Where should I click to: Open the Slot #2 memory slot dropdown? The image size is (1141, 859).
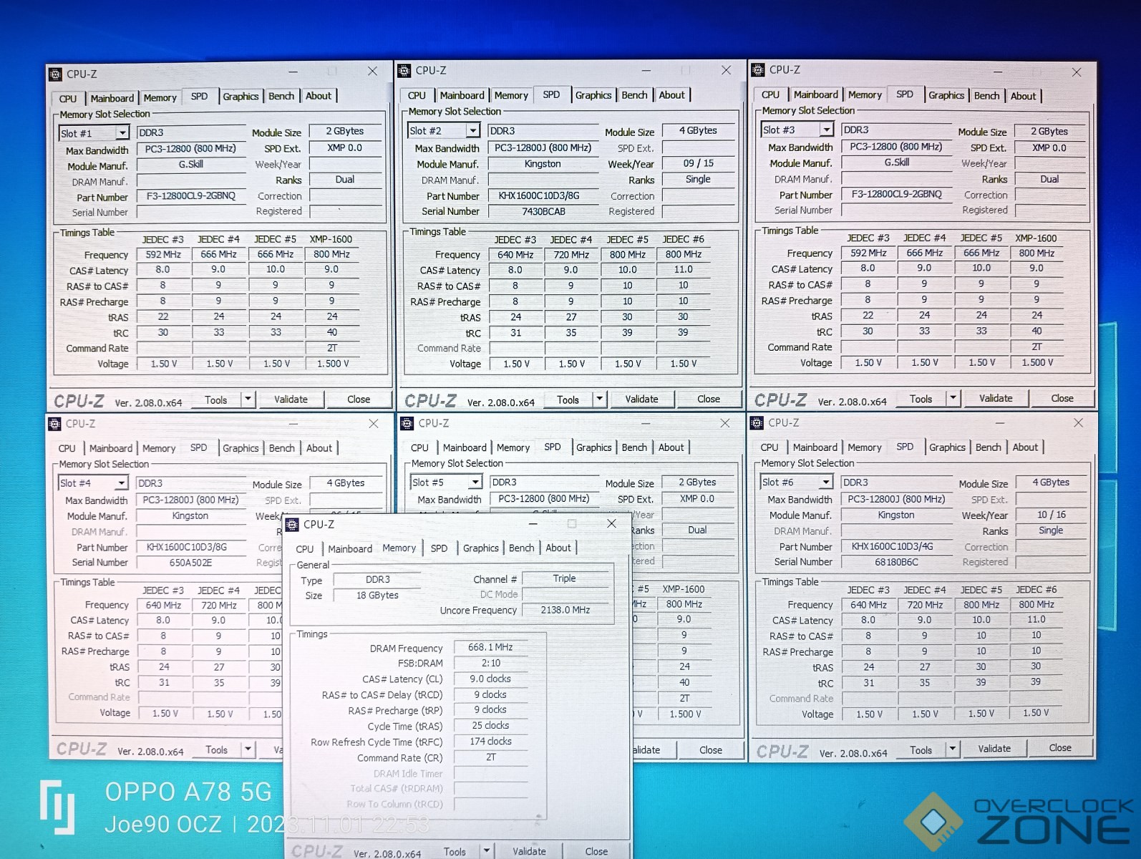coord(472,131)
